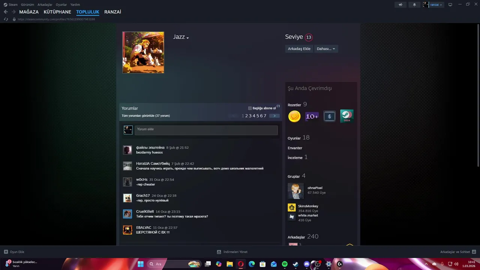Open SkinsMonkey group icon

pyautogui.click(x=292, y=207)
